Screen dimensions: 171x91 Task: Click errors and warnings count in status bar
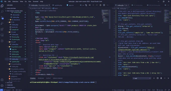[x=19, y=90]
